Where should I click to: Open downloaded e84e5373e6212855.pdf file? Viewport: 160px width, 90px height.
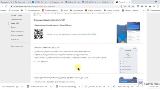tap(39, 87)
